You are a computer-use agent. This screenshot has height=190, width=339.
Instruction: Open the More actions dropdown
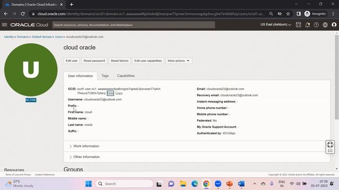(179, 61)
